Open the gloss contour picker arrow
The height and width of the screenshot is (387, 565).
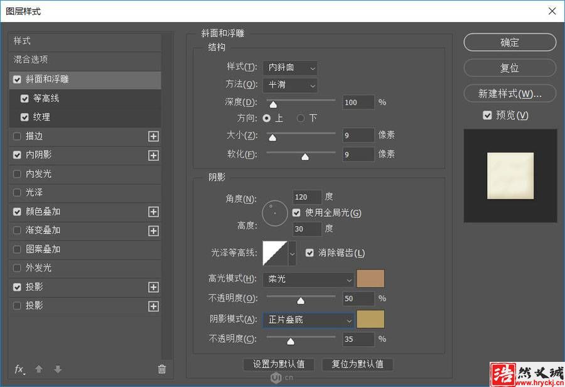click(x=292, y=253)
